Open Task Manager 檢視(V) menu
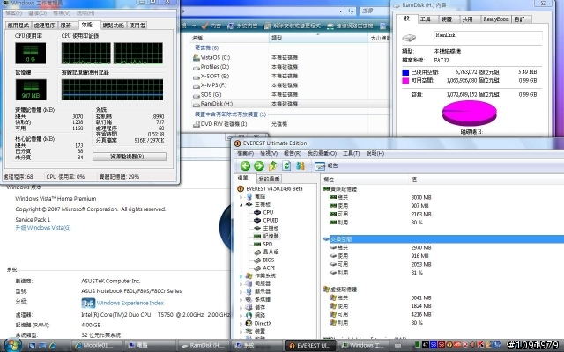This screenshot has height=352, width=564. (62, 13)
